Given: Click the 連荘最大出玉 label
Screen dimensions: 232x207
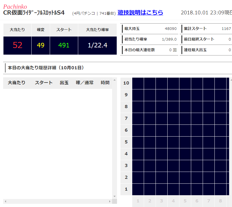Looking at the screenshot, I should coord(195,50).
